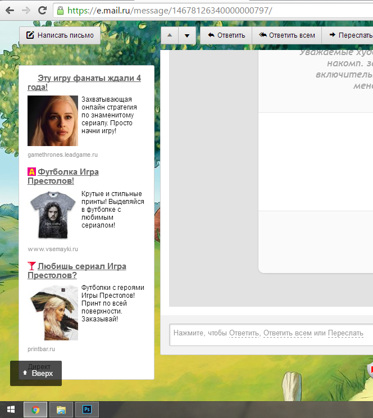
Task: Click the green padlock security icon
Action: point(61,11)
